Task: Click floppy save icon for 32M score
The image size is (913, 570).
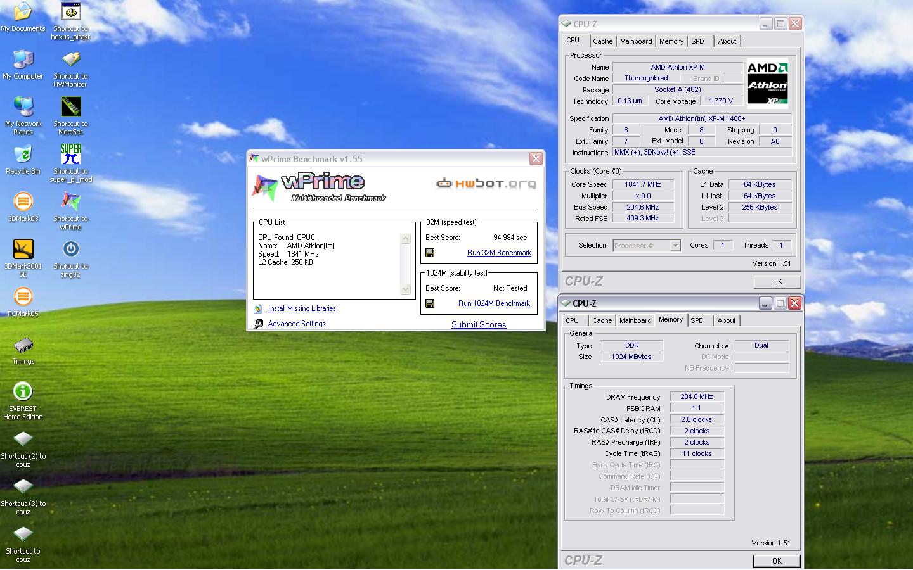Action: point(430,253)
